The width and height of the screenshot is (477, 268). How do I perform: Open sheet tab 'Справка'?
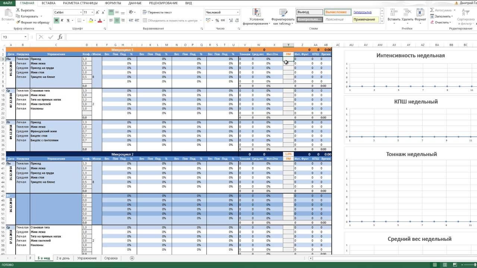111,258
